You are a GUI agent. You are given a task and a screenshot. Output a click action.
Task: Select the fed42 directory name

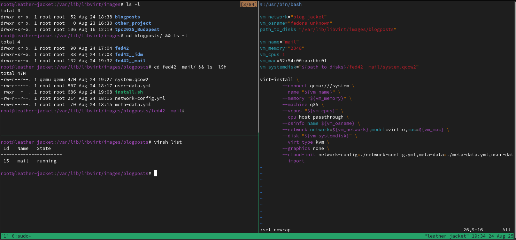click(122, 48)
